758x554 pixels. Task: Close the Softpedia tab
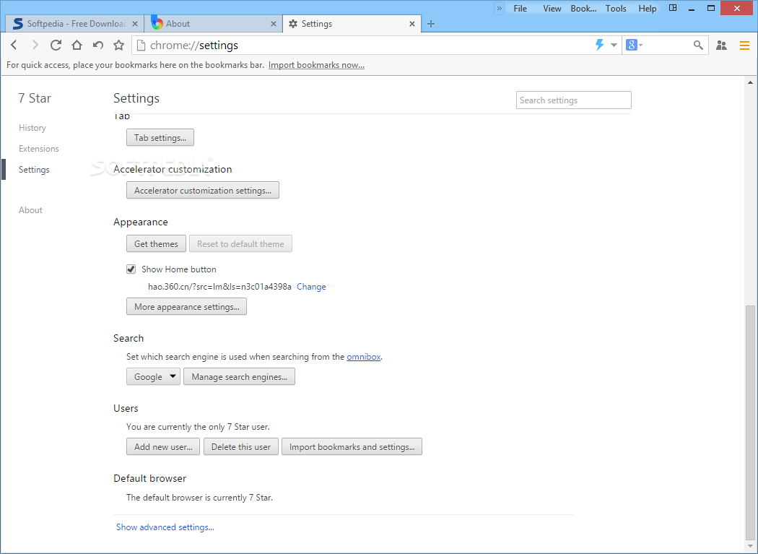coord(135,24)
